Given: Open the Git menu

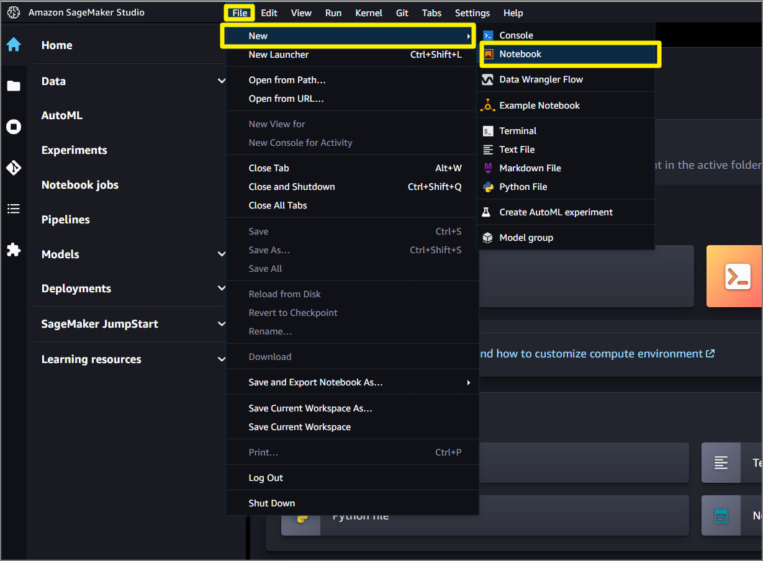Looking at the screenshot, I should click(x=402, y=12).
